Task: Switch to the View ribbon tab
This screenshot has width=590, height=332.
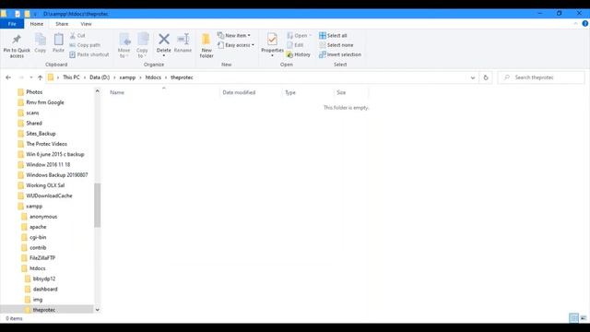Action: (x=86, y=24)
